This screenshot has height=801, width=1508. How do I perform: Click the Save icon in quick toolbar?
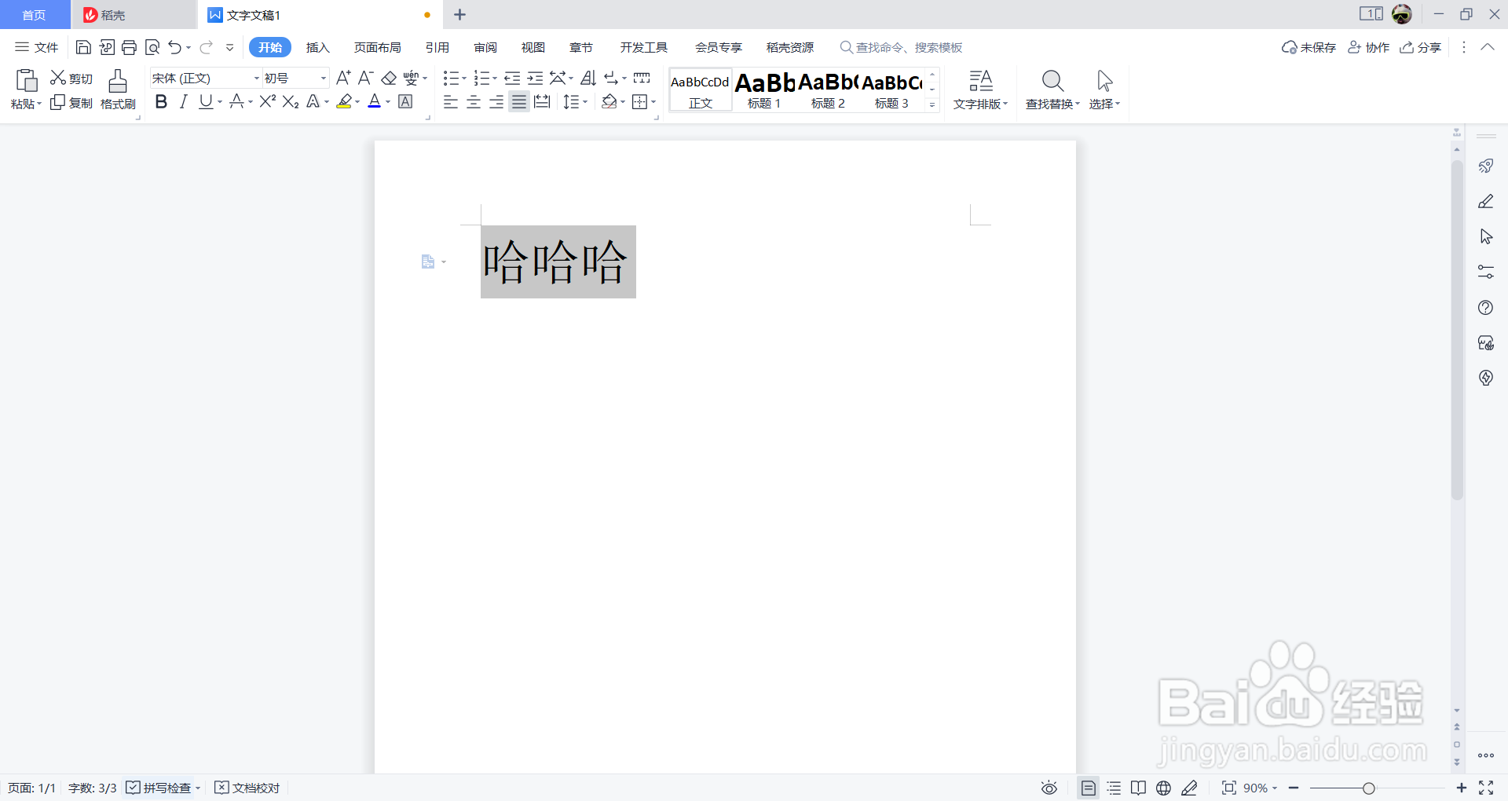83,48
